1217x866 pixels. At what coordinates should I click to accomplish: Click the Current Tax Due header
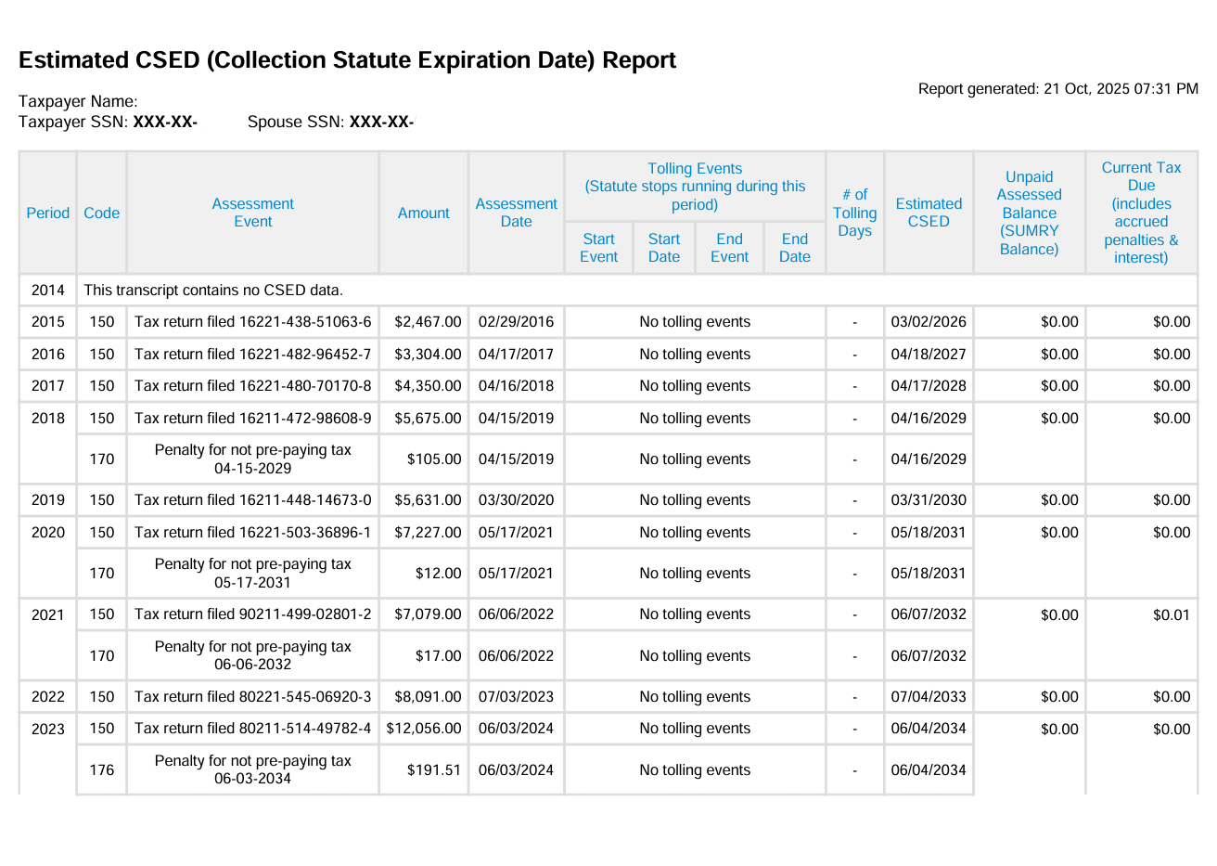(1141, 212)
